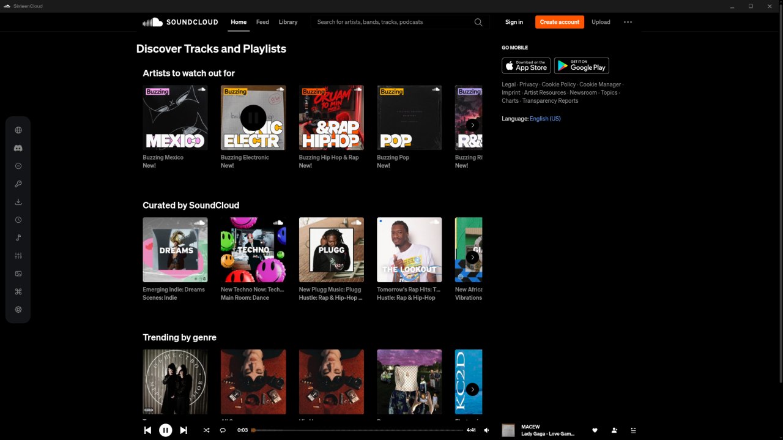Open the gear settings icon in the sidebar
783x440 pixels.
[18, 310]
